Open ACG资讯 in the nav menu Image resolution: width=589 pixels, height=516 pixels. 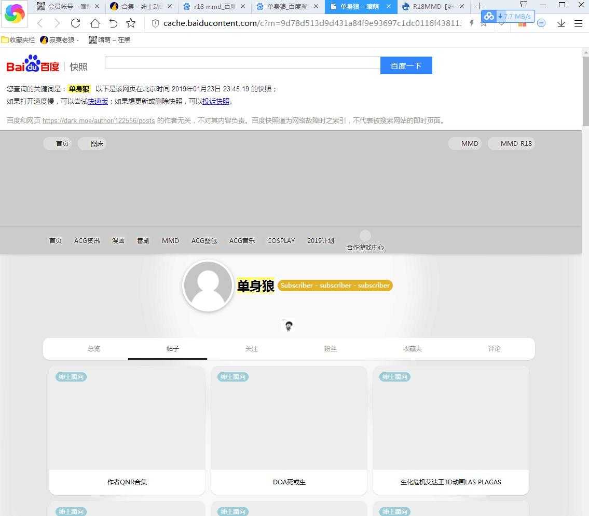click(87, 240)
